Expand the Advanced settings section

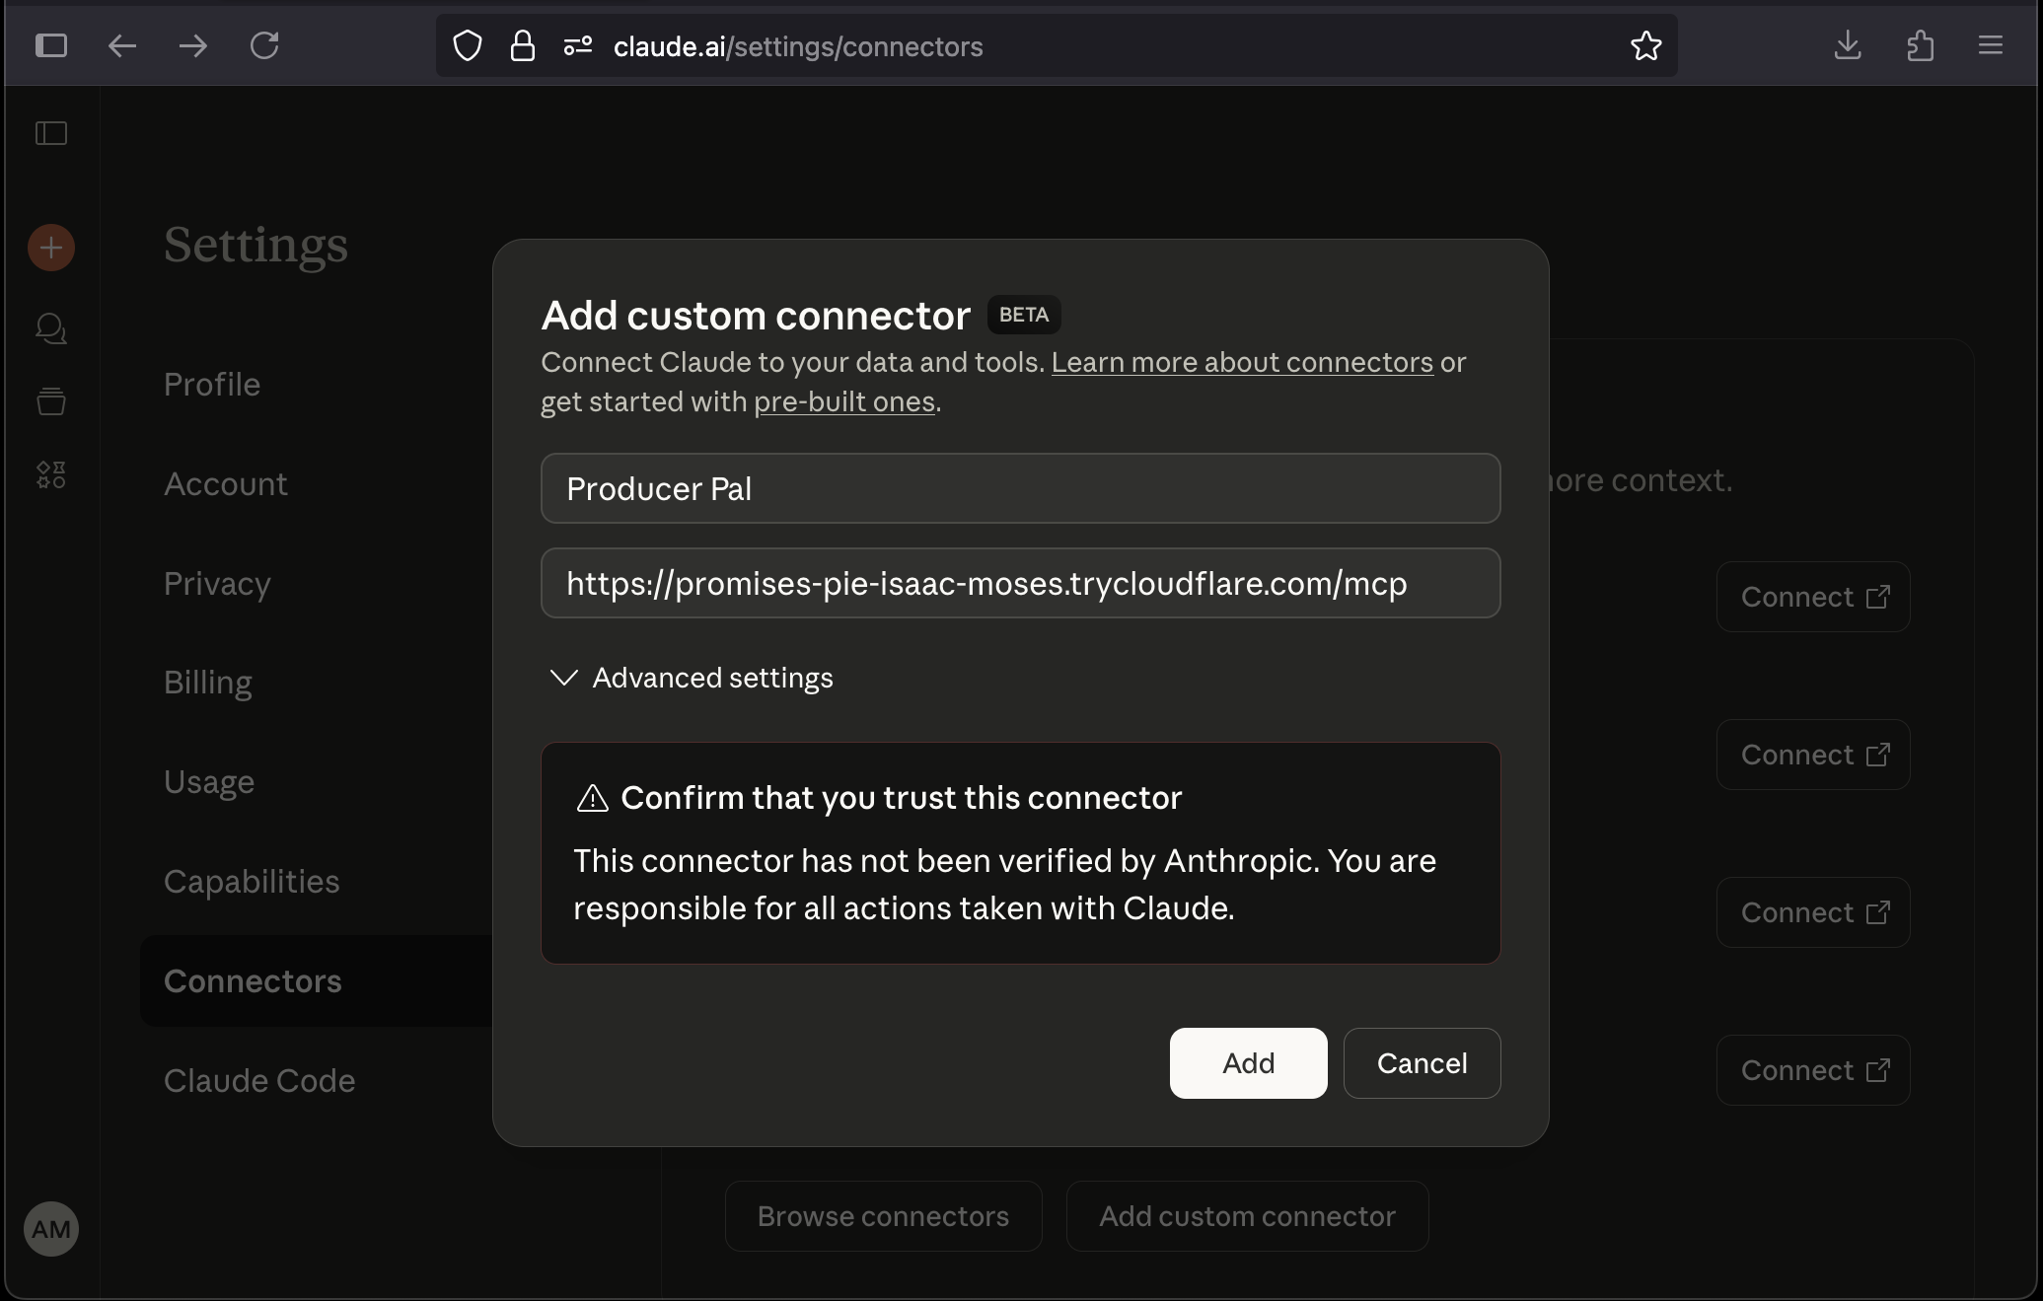[x=691, y=678]
